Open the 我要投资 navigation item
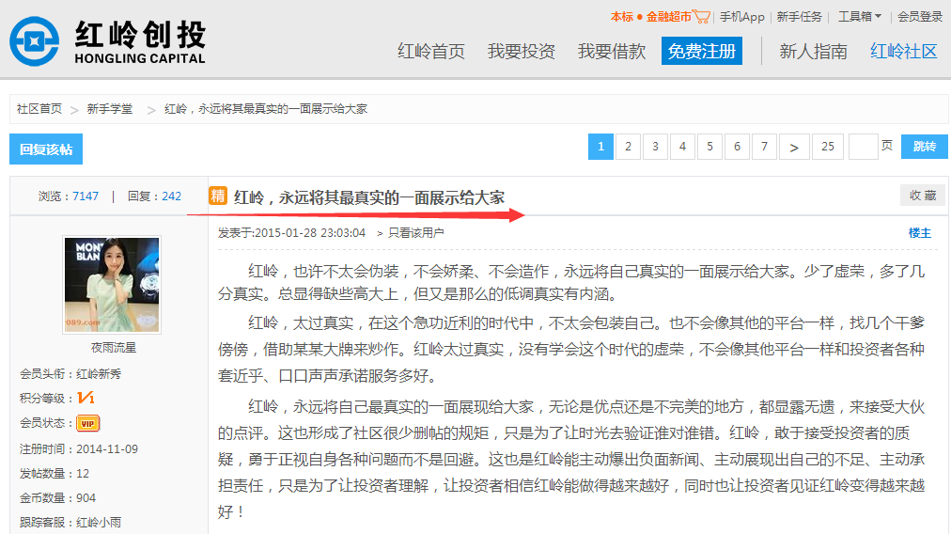The width and height of the screenshot is (951, 534). pyautogui.click(x=522, y=52)
